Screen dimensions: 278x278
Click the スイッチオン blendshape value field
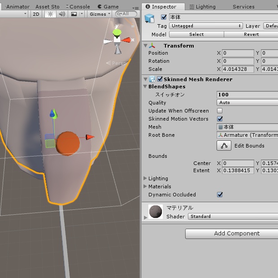pyautogui.click(x=247, y=95)
